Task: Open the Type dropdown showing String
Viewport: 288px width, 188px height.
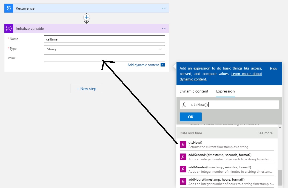Action: pos(104,48)
